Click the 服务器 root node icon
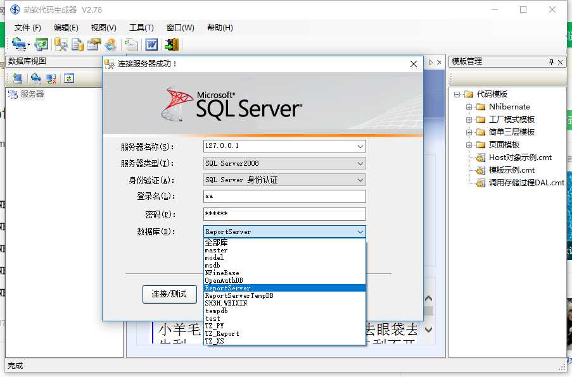 13,94
